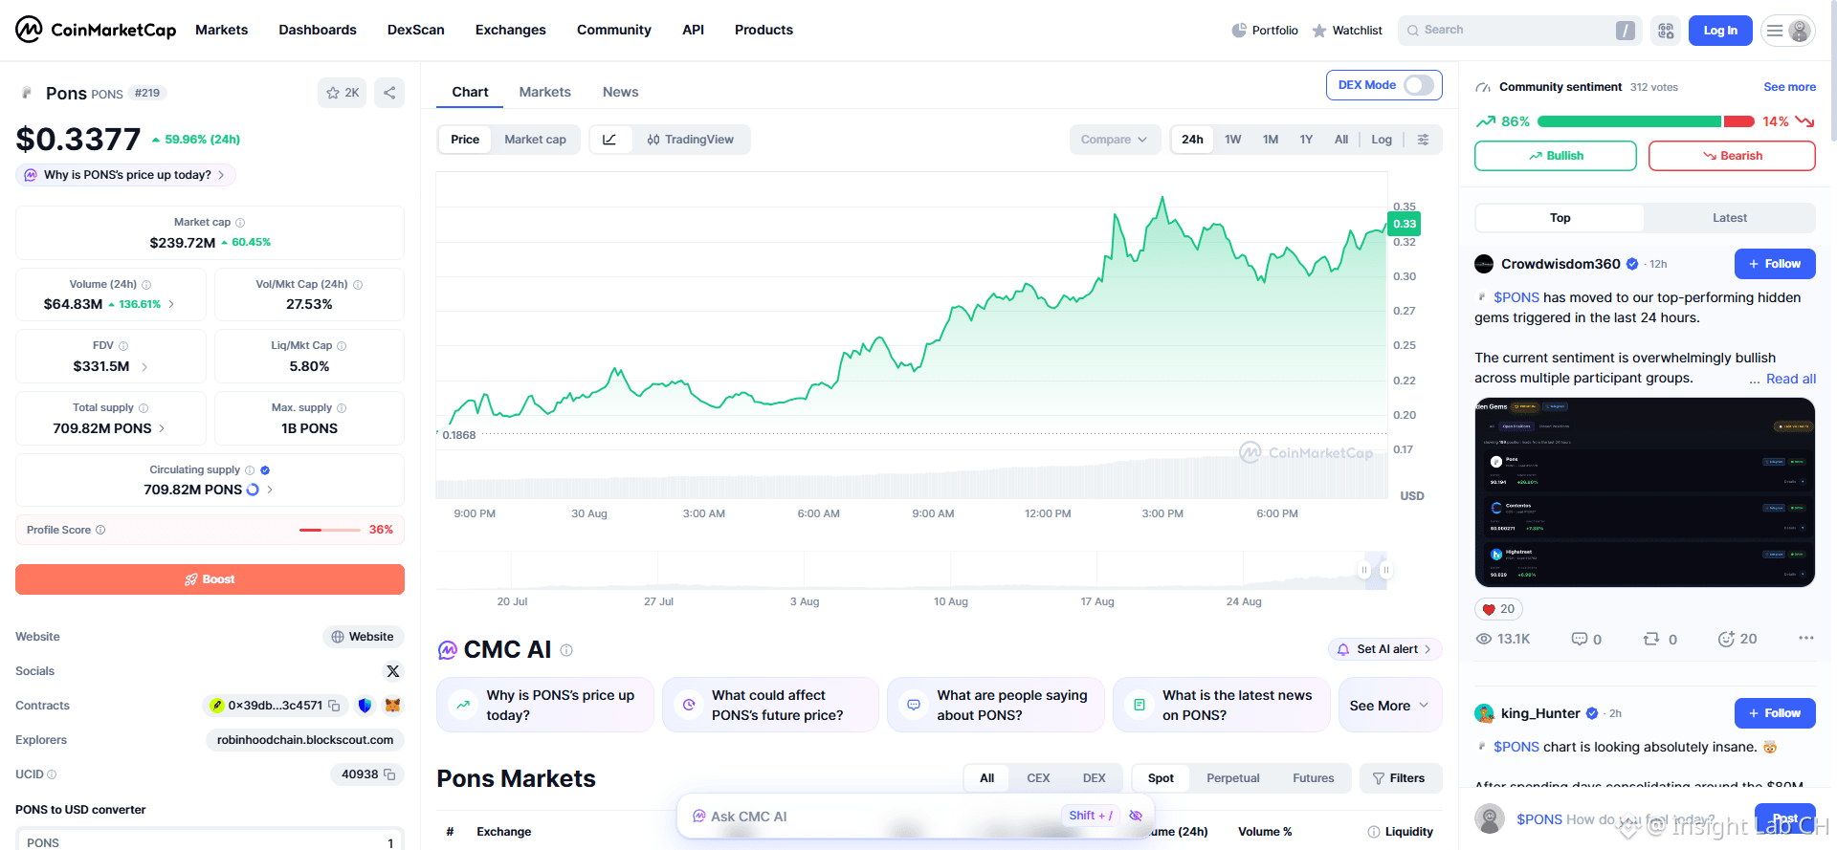Click CMC AI info icon
Screen dimensions: 1837x850
(x=566, y=650)
